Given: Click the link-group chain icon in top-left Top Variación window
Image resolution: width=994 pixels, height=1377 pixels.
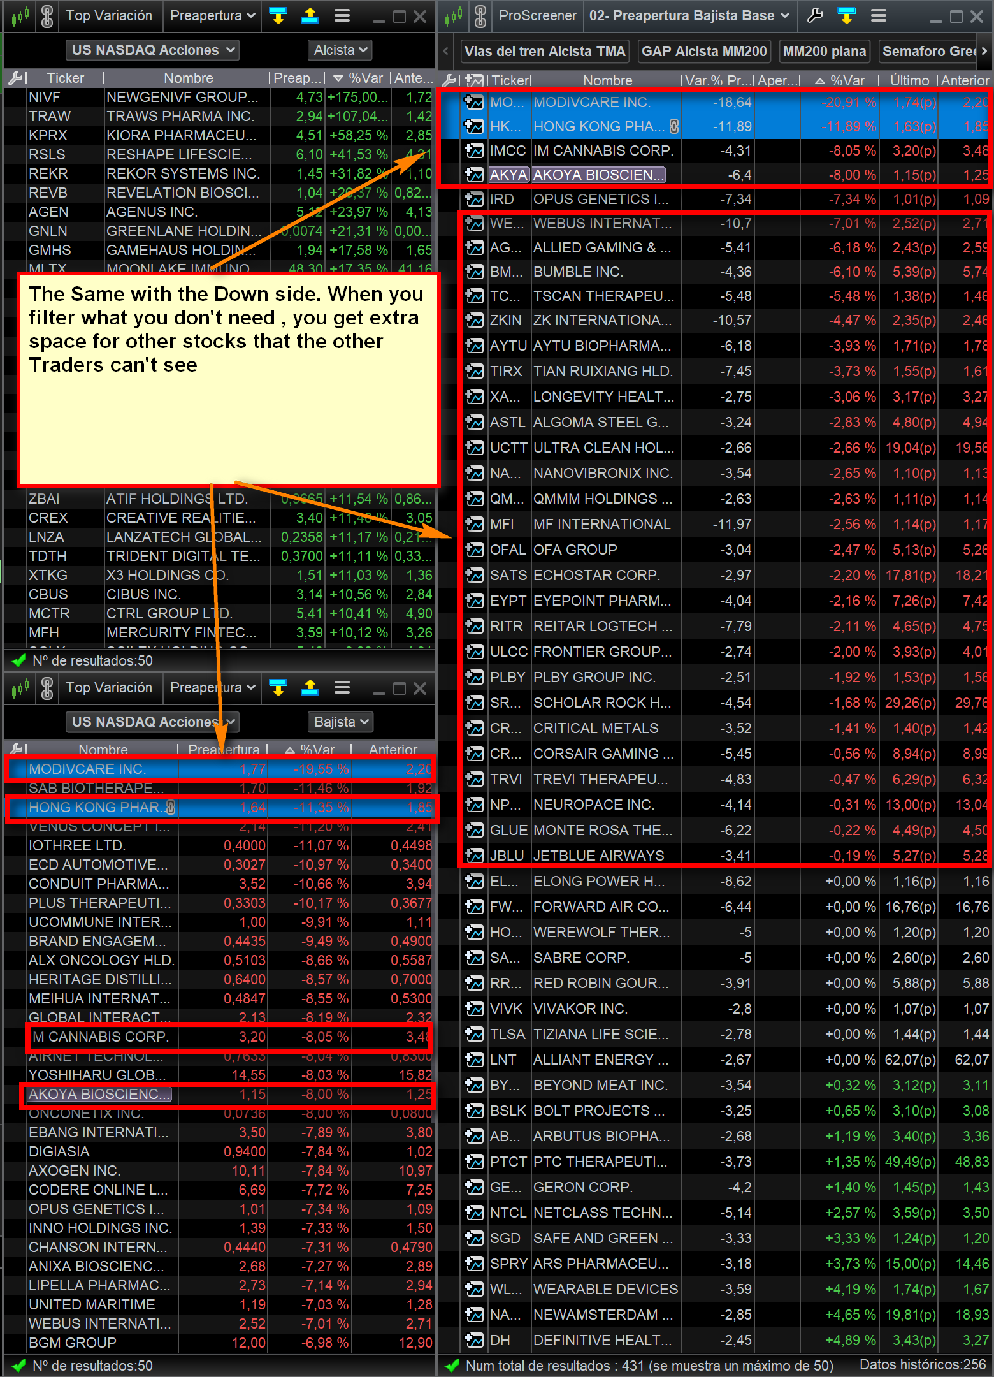Looking at the screenshot, I should (47, 15).
